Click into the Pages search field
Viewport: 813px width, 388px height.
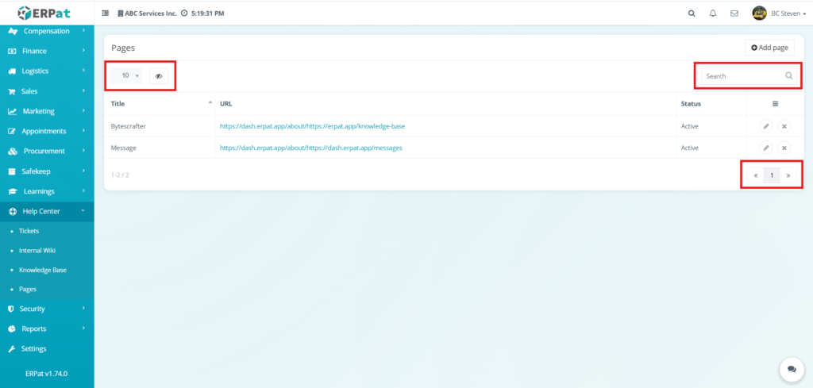pos(742,76)
